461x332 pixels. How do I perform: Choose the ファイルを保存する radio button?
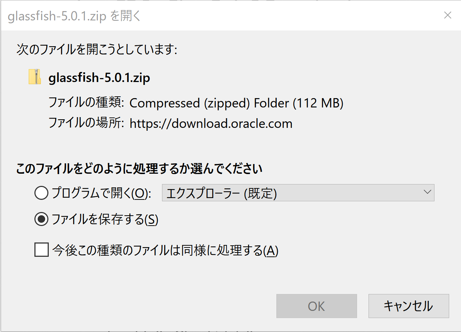pos(42,219)
